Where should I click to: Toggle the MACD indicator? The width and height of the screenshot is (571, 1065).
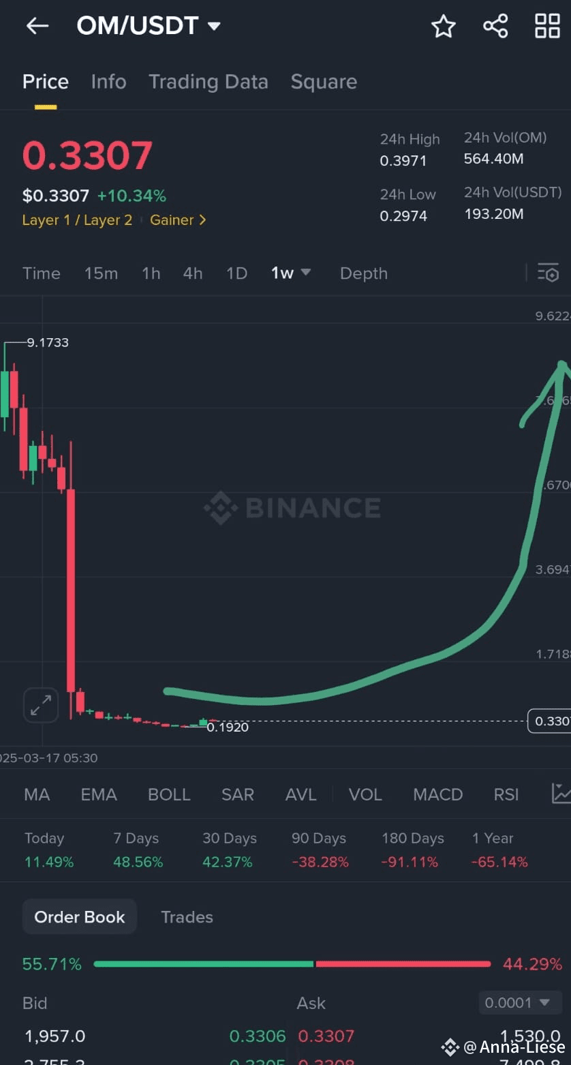[437, 794]
